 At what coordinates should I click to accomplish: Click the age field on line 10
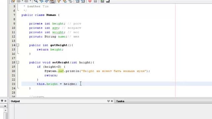click(x=55, y=28)
